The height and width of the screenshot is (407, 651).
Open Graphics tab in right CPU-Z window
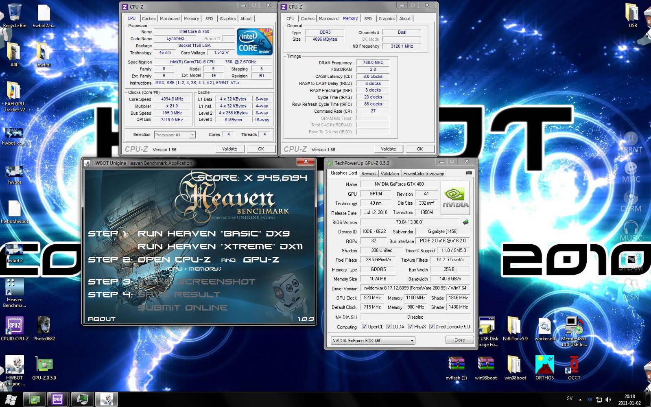[387, 19]
